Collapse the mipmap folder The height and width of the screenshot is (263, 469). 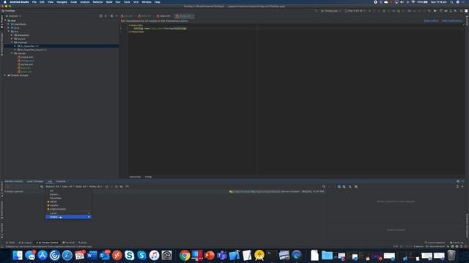coord(12,42)
